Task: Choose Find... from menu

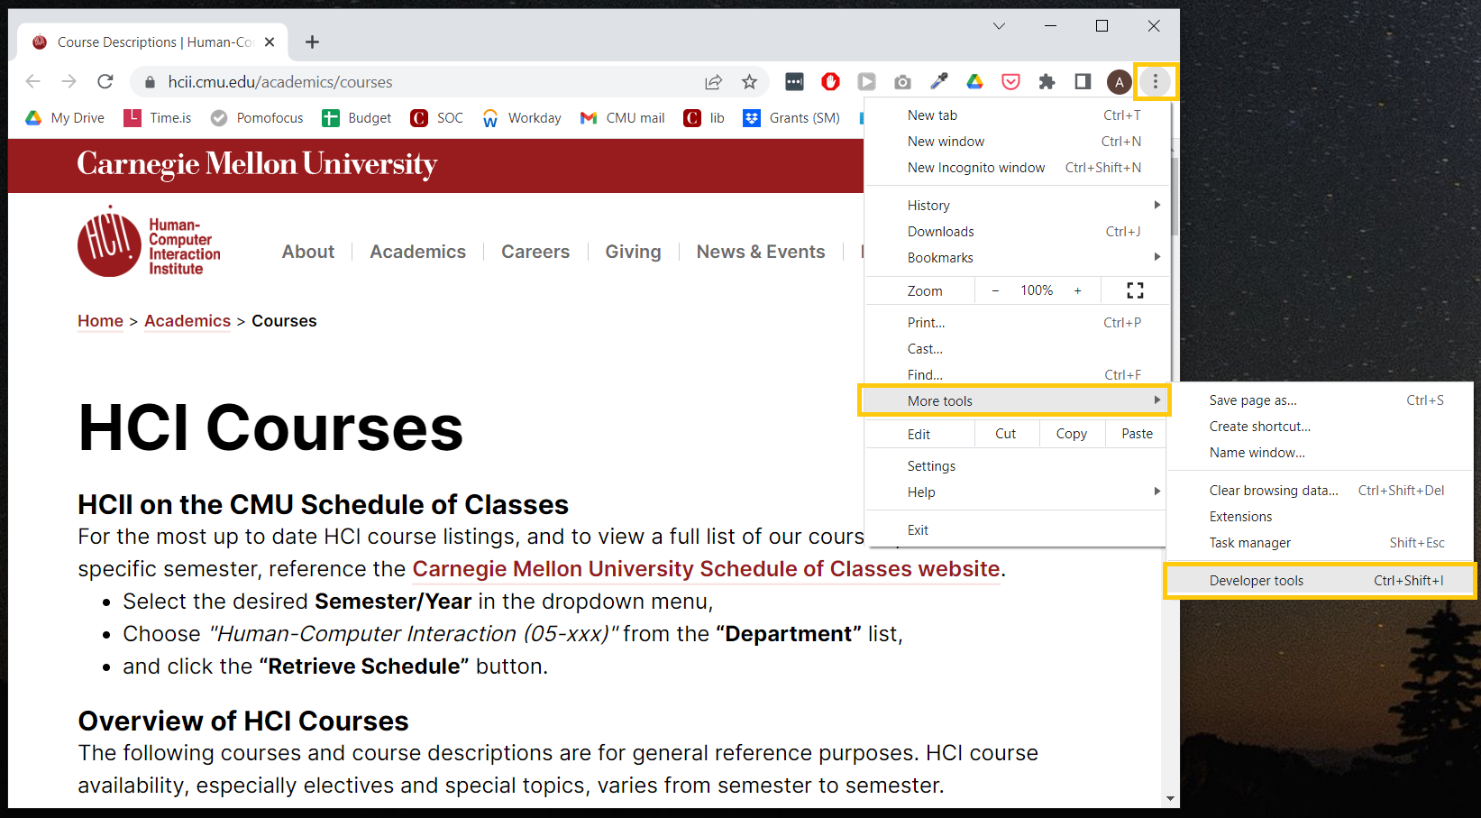Action: click(x=1017, y=375)
